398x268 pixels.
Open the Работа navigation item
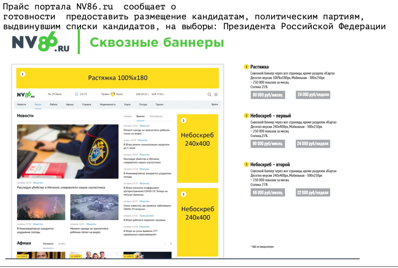click(x=54, y=105)
